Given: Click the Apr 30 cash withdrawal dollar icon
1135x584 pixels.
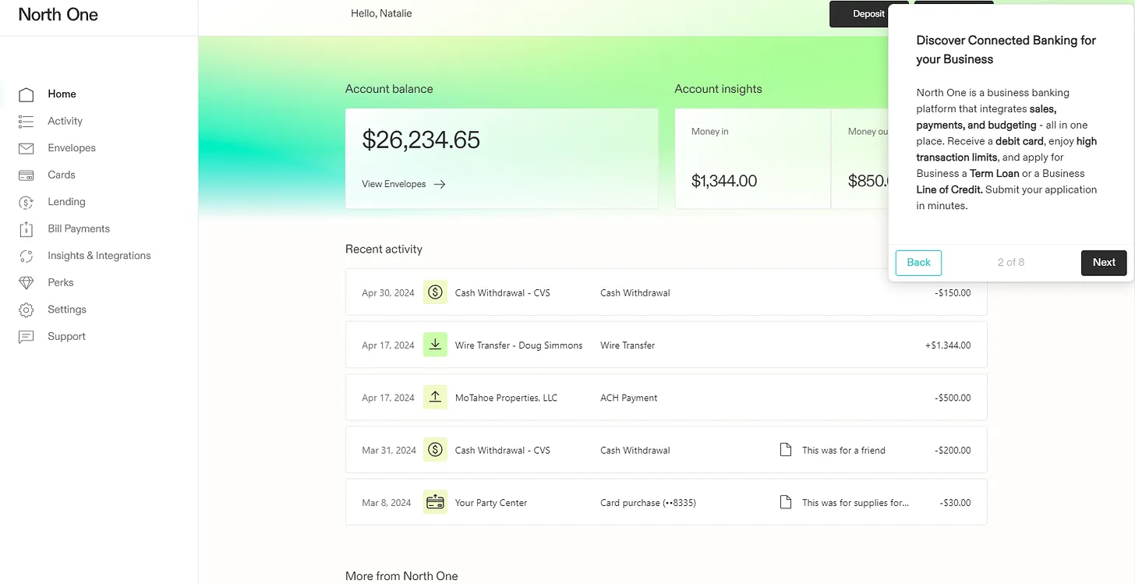Looking at the screenshot, I should [x=435, y=292].
